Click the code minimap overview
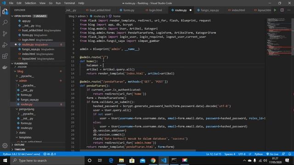Viewport: 294px width, 165px height. 279,38
